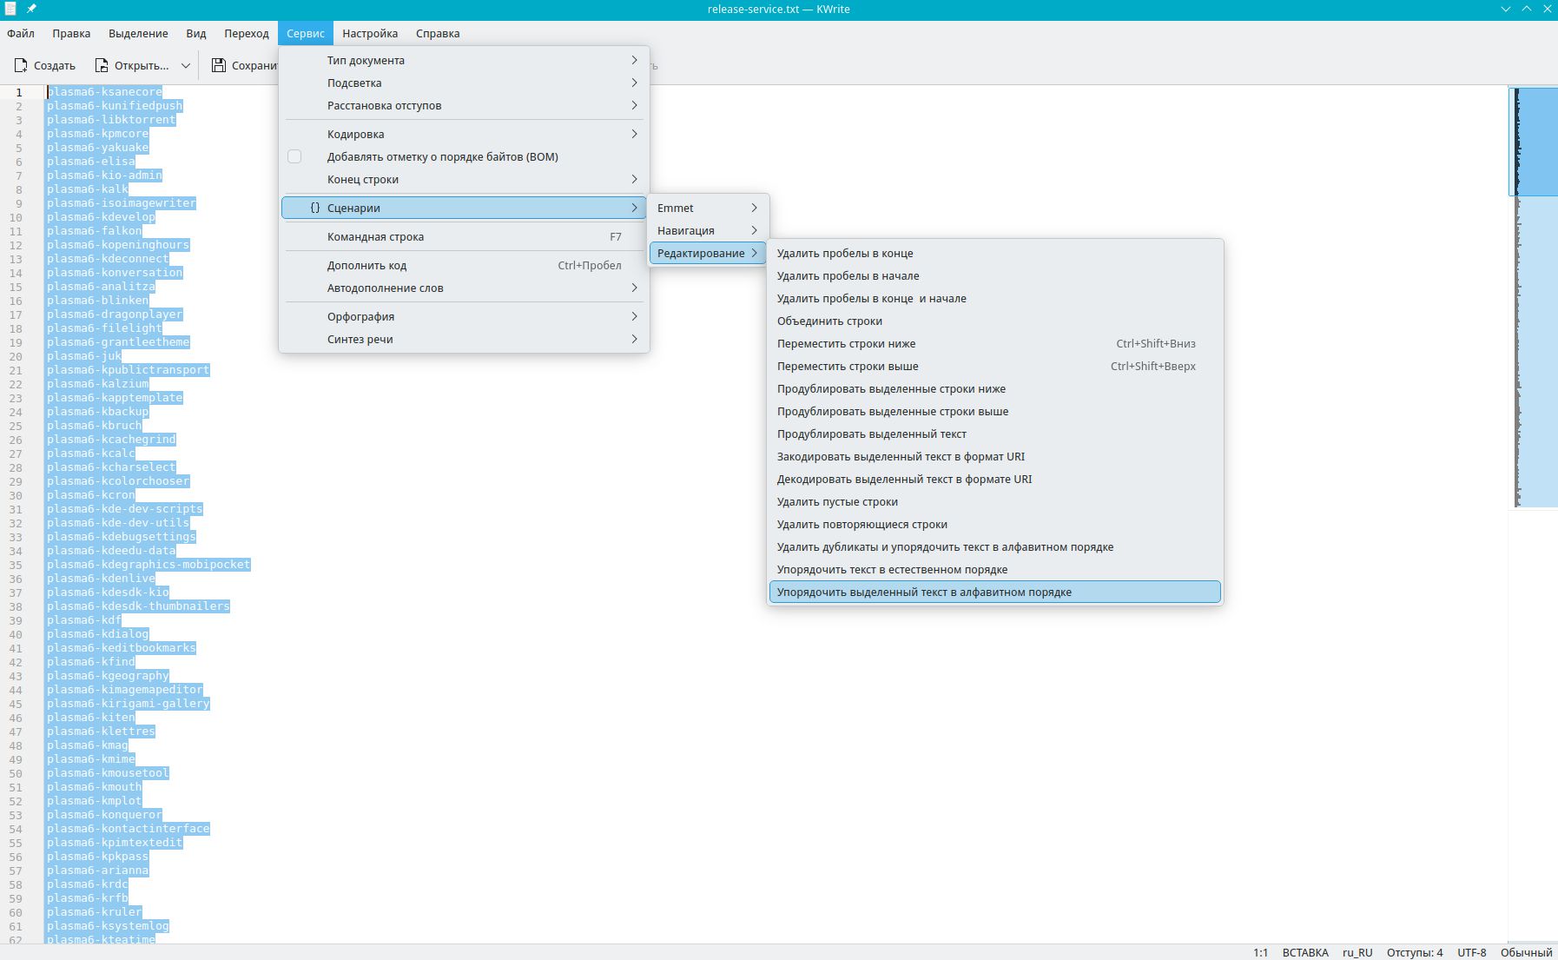
Task: Choose Продублировать выделенные строки ниже
Action: 995,389
